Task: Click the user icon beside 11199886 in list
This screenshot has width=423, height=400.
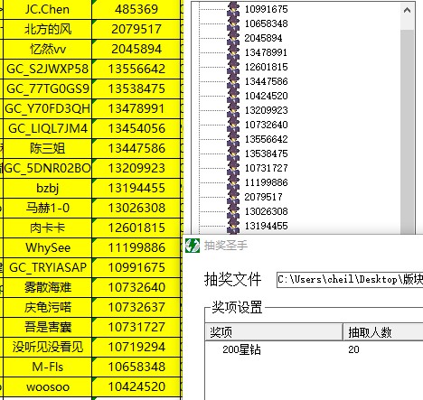Action: (233, 182)
